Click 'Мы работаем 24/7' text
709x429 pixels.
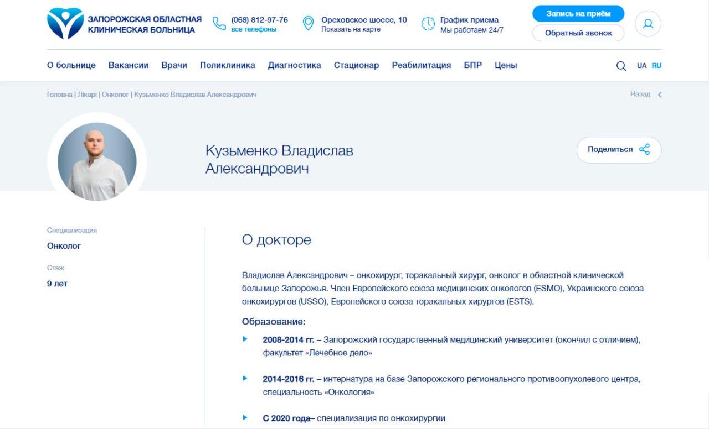[x=472, y=30]
